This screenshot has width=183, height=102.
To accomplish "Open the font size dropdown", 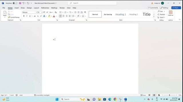I will point(42,12).
